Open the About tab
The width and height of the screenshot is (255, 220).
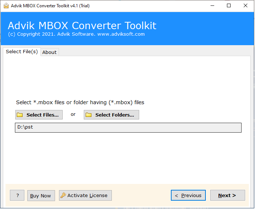pos(50,52)
